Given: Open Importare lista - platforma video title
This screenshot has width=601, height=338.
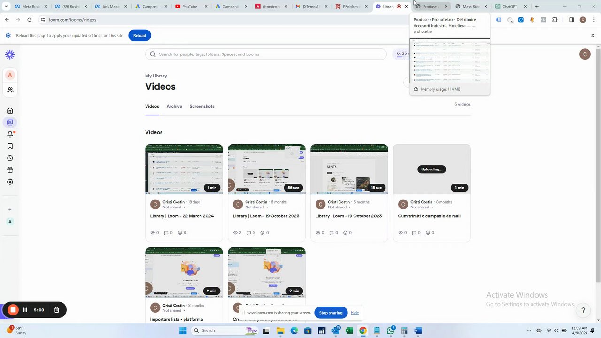Looking at the screenshot, I should pyautogui.click(x=177, y=319).
